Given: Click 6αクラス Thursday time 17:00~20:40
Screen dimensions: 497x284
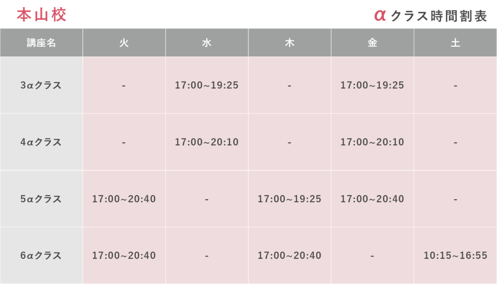Looking at the screenshot, I should pos(289,256).
